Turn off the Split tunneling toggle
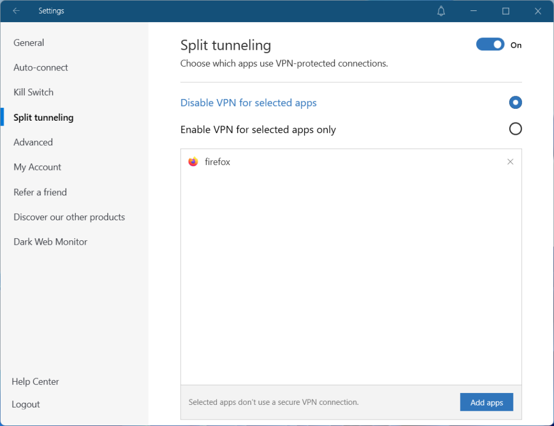 pos(490,45)
